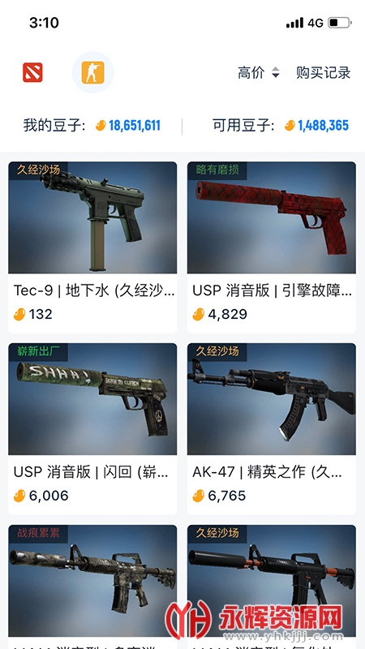Tap the 战痕累累 M4A1 camo rifle card
365x649 pixels.
pyautogui.click(x=92, y=587)
